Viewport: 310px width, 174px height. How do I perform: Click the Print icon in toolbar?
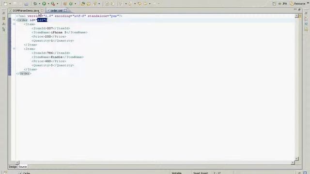(x=26, y=4)
